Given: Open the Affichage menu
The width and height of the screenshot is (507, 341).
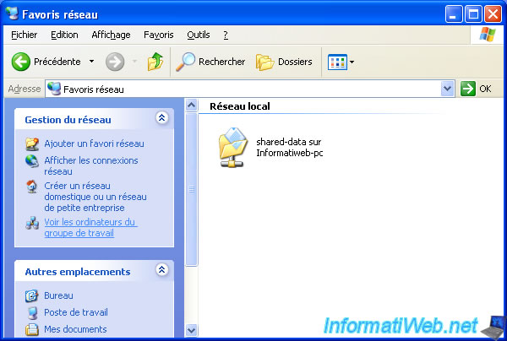Looking at the screenshot, I should [x=111, y=35].
